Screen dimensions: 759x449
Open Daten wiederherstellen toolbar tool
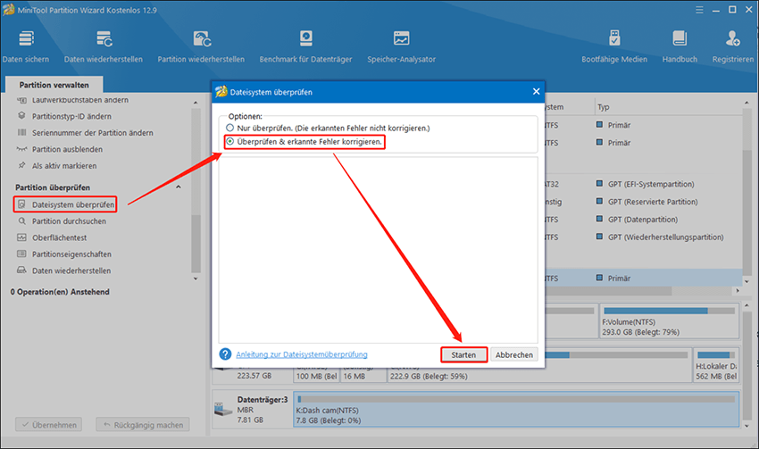tap(103, 47)
